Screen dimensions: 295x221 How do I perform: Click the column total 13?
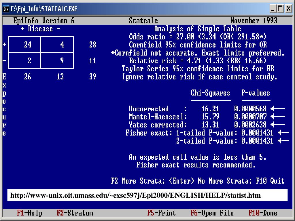[x=60, y=77]
